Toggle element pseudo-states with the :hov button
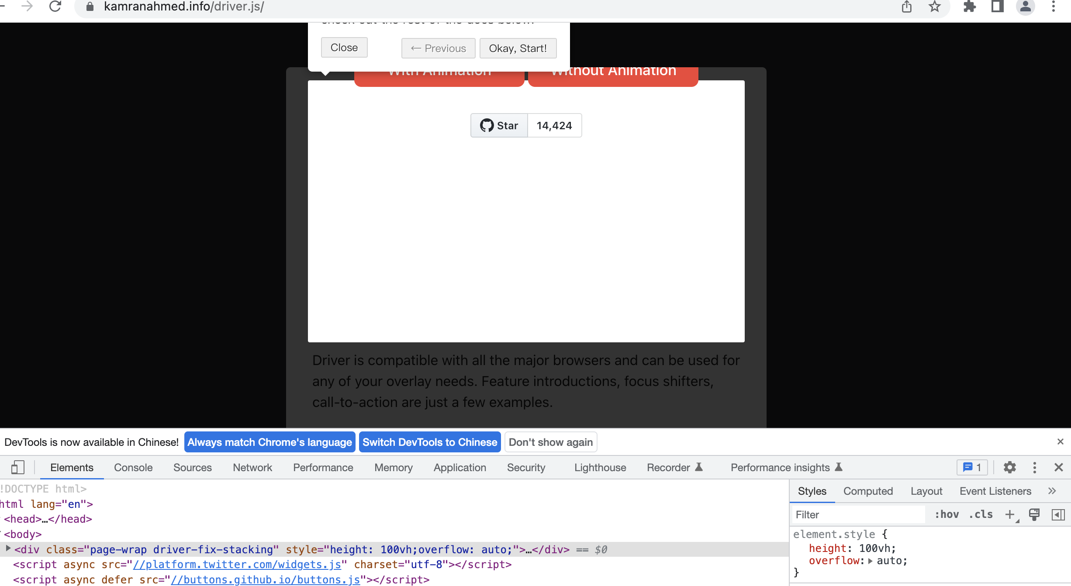The image size is (1071, 586). coord(947,514)
